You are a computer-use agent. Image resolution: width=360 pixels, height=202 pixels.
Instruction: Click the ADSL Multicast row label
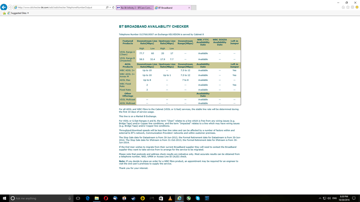(x=128, y=103)
